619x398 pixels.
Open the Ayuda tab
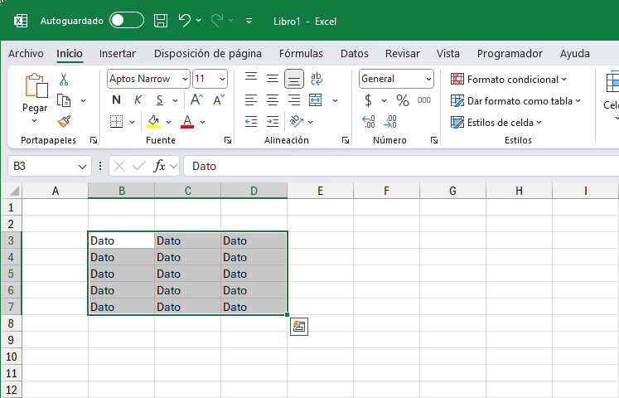coord(575,53)
